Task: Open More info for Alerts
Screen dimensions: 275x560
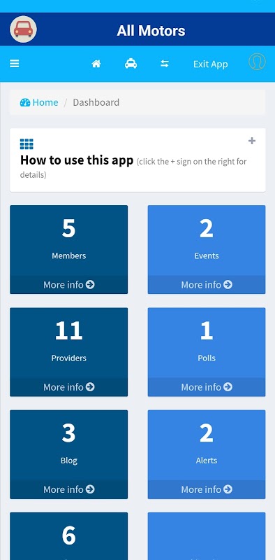Action: (x=207, y=489)
